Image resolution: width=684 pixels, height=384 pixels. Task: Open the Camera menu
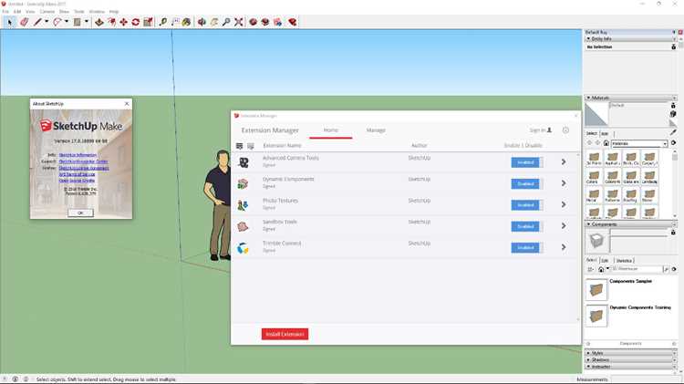coord(47,11)
